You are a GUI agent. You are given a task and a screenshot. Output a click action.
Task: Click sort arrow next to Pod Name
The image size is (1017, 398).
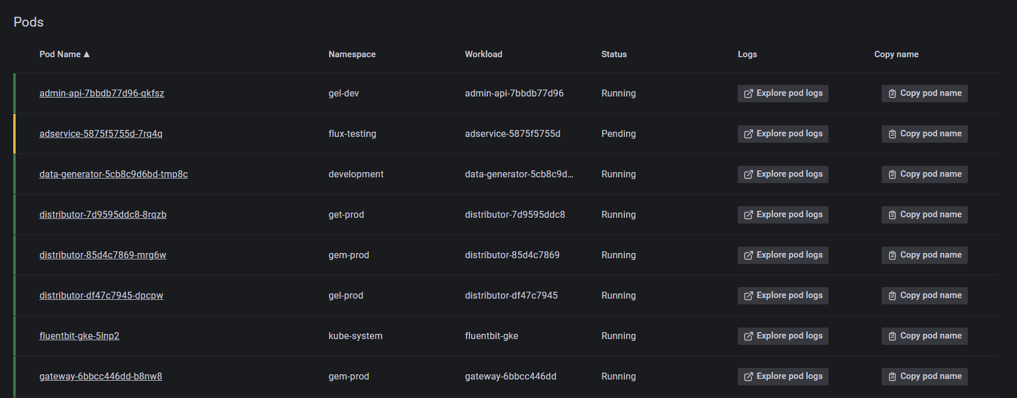pyautogui.click(x=87, y=54)
